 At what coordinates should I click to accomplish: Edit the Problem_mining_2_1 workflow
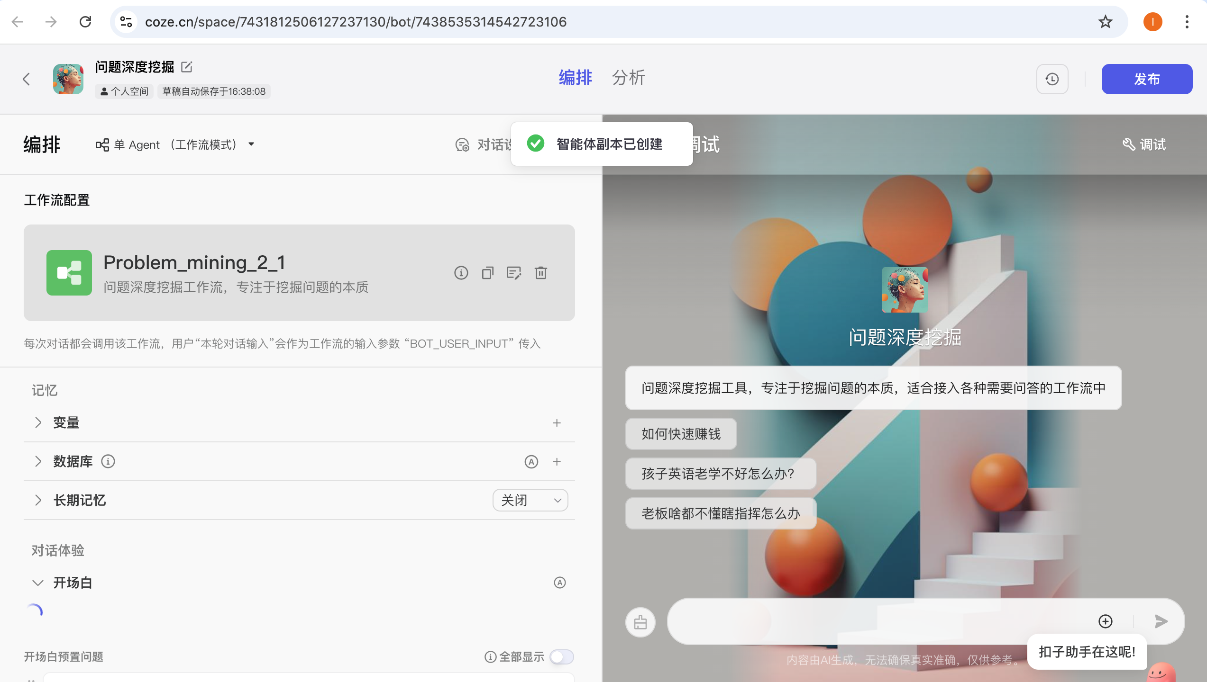(514, 273)
